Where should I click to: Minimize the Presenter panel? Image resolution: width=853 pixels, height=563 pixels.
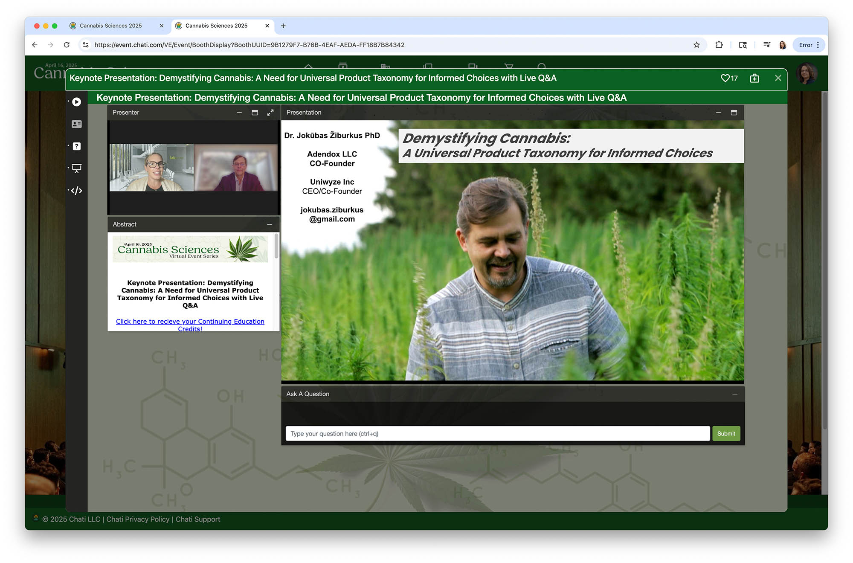(239, 113)
